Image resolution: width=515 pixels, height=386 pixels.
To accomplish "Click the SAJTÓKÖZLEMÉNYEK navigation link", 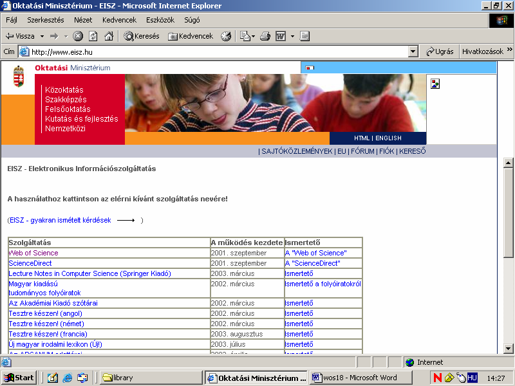I will (297, 151).
